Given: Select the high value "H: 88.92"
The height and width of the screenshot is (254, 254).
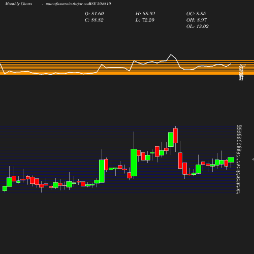Looking at the screenshot, I should pyautogui.click(x=145, y=14).
